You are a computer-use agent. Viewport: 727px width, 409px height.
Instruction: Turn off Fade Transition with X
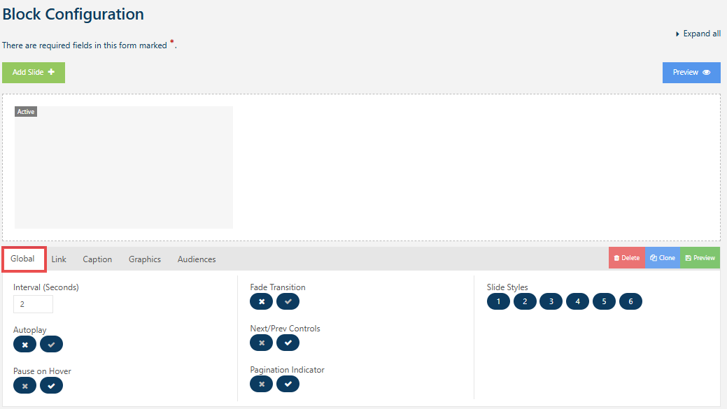(x=261, y=301)
